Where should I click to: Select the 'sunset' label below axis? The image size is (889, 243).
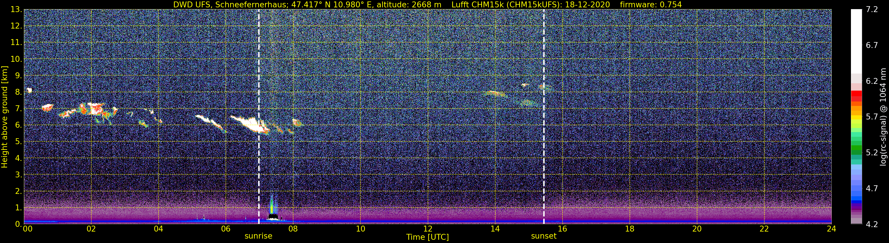pos(543,236)
